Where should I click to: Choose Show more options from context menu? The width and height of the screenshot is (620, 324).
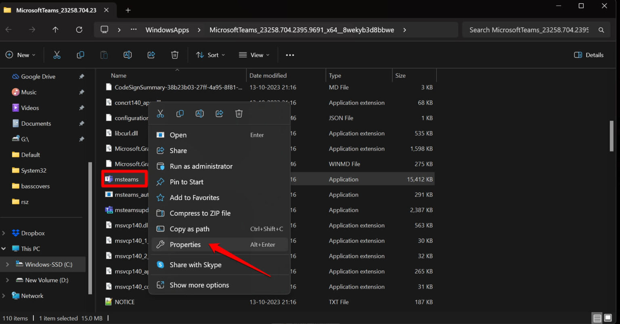point(199,285)
